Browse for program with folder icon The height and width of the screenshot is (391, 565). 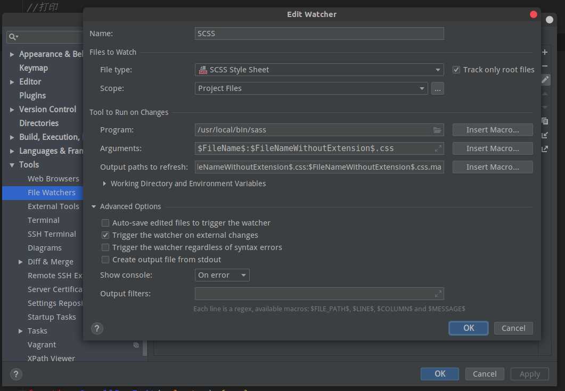pyautogui.click(x=437, y=130)
